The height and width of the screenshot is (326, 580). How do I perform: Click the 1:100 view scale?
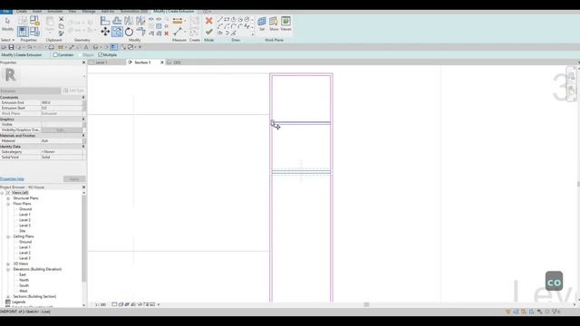coord(101,305)
